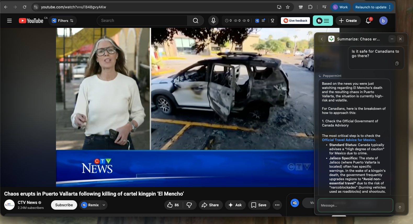Click the '2.24M subscribers' text
This screenshot has width=413, height=224.
(x=31, y=208)
